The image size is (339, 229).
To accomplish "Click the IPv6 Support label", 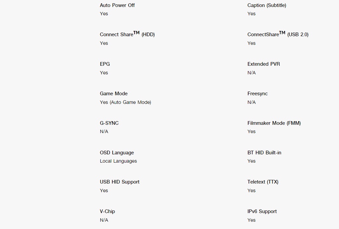I will (262, 211).
